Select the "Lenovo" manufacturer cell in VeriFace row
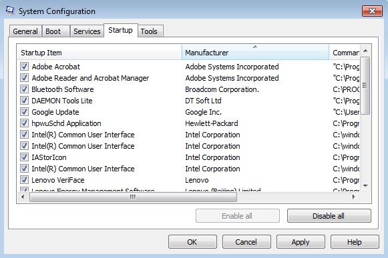Viewport: 388px width, 258px height. coord(197,180)
